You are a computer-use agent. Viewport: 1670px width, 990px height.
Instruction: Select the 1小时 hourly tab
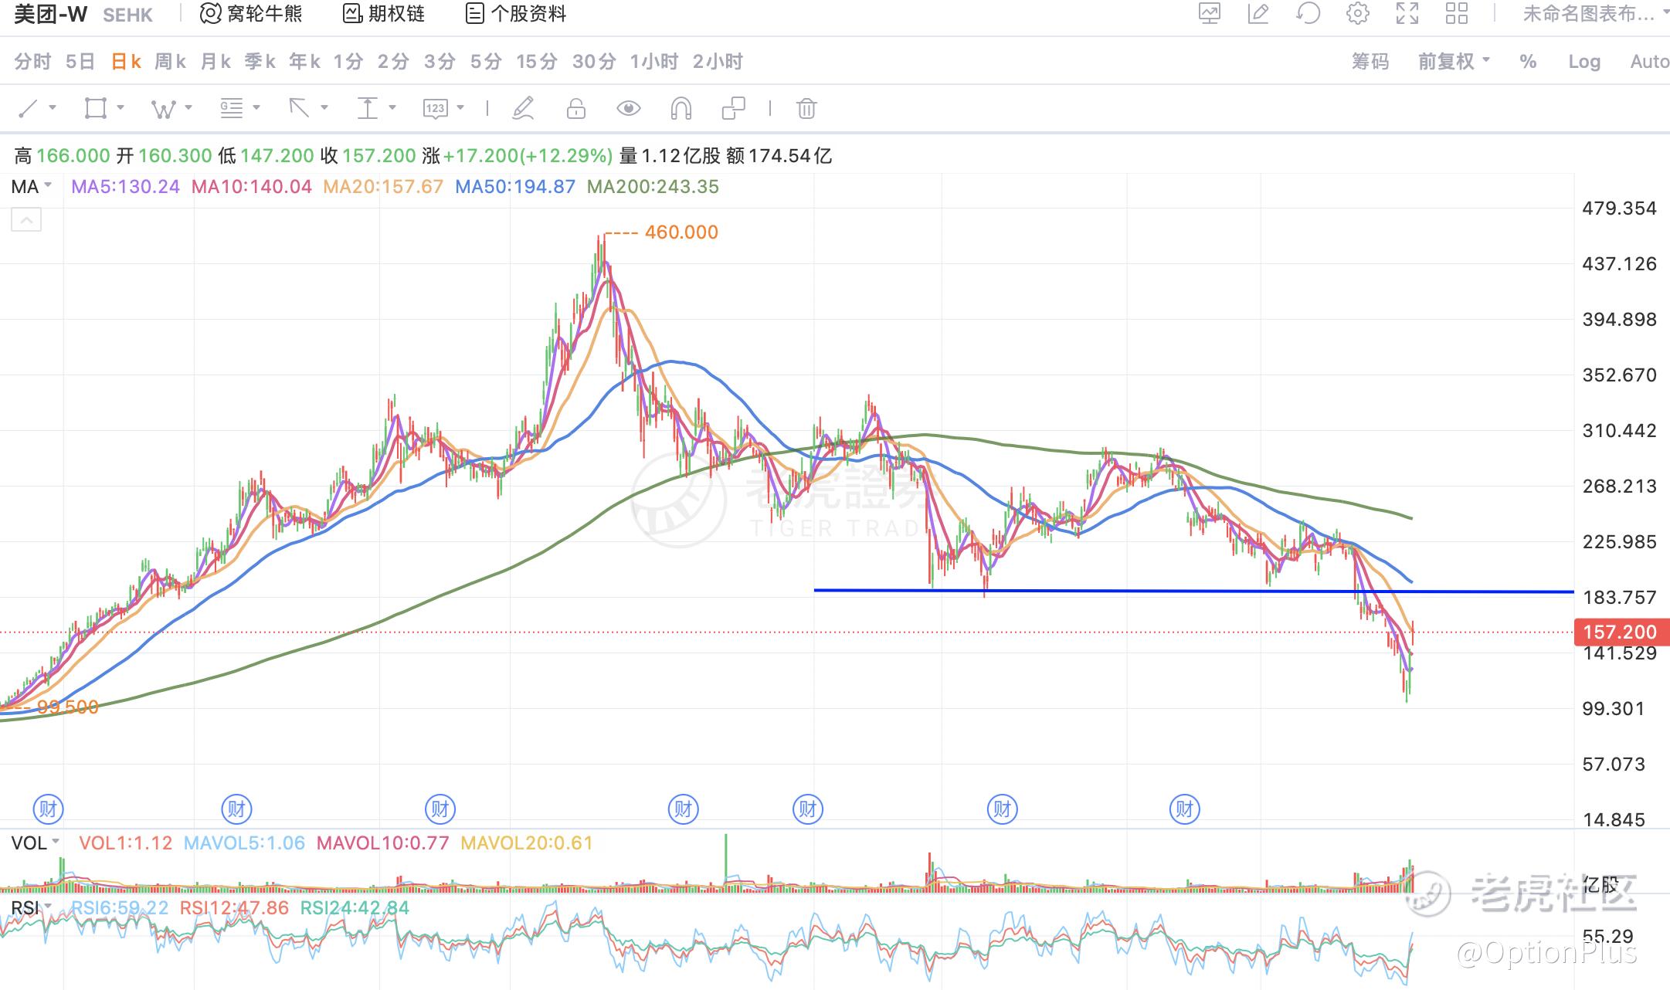pyautogui.click(x=654, y=62)
